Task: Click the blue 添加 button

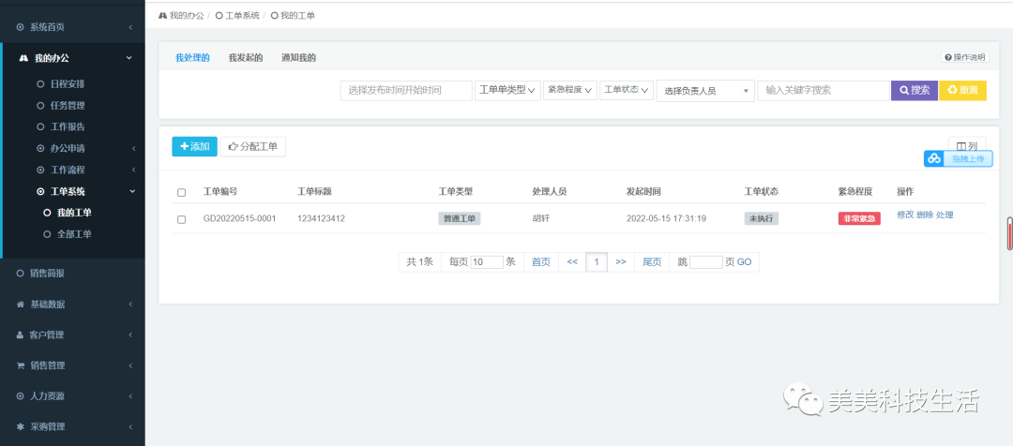Action: coord(194,146)
